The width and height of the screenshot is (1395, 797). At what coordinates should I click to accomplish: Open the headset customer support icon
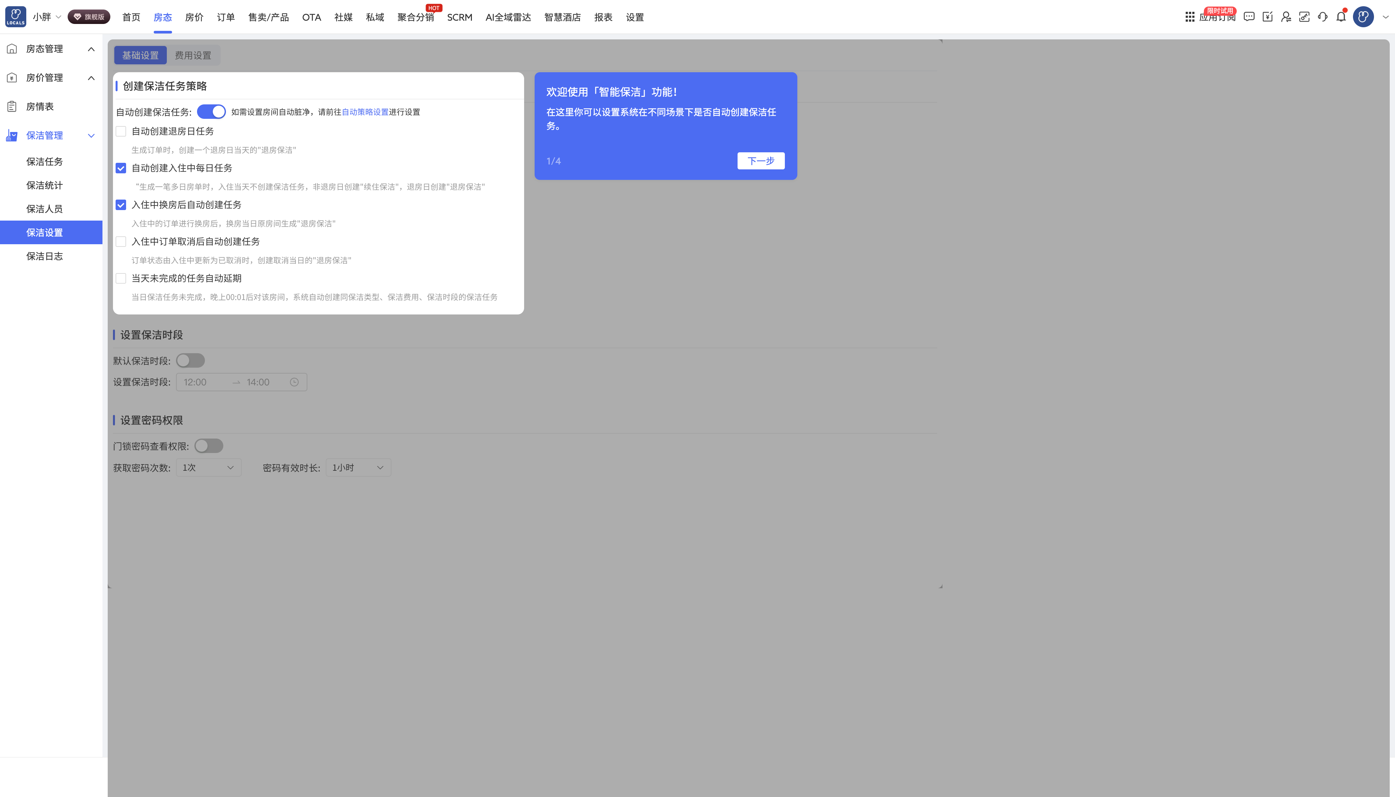click(1323, 17)
